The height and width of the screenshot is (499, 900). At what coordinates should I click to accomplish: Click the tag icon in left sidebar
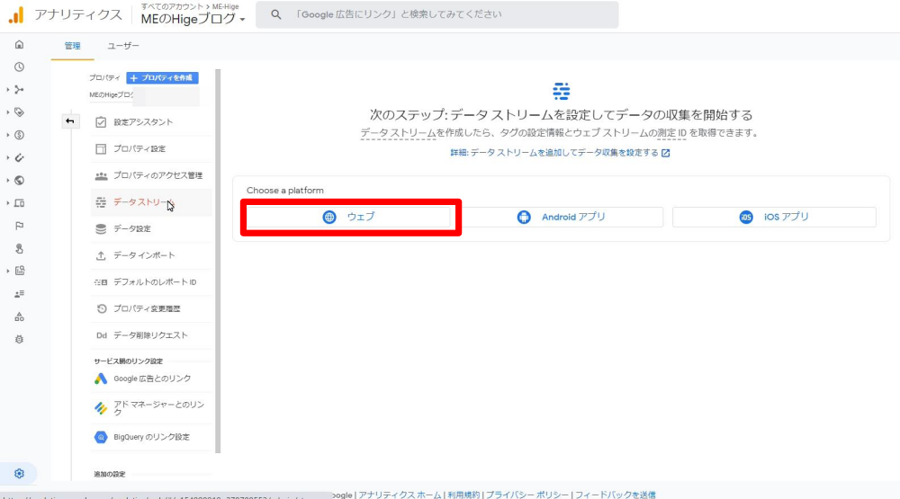pos(19,112)
